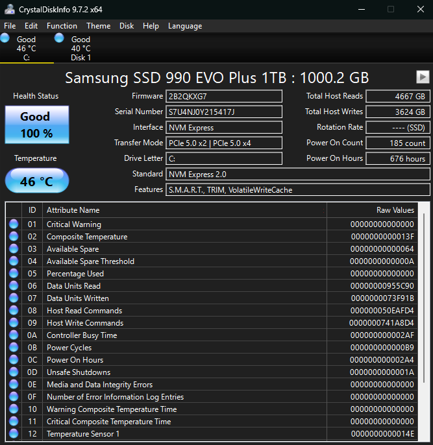Click status orb of Power Cycles row

(14, 347)
